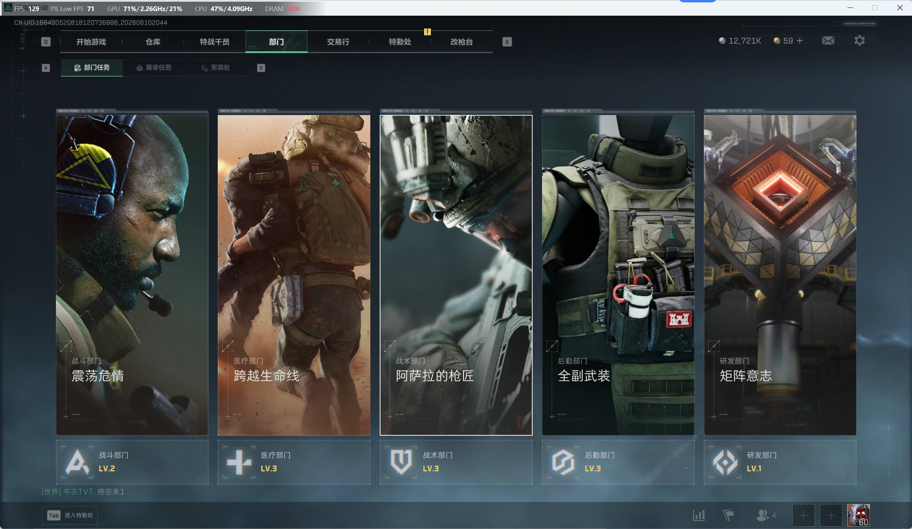This screenshot has height=529, width=912.
Task: Open the 特战干员 tab
Action: (x=215, y=42)
